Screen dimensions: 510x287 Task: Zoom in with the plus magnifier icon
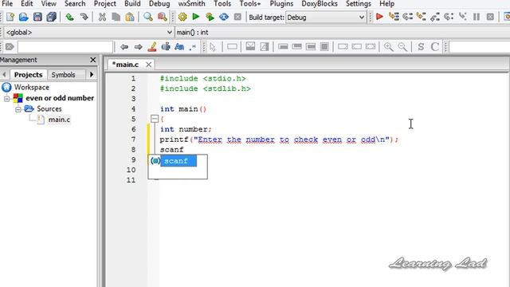pyautogui.click(x=388, y=47)
